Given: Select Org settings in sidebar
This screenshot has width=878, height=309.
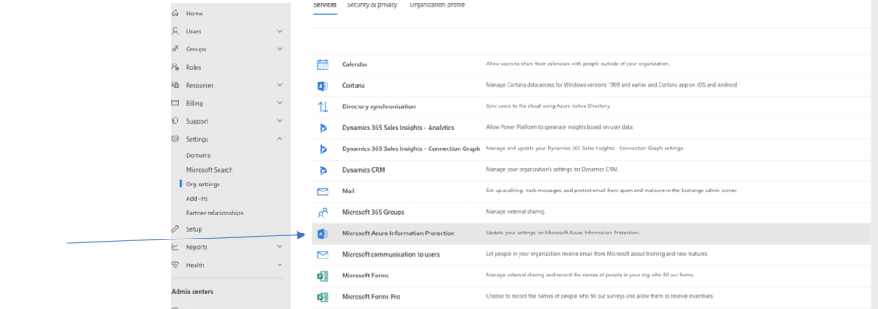Looking at the screenshot, I should 202,184.
